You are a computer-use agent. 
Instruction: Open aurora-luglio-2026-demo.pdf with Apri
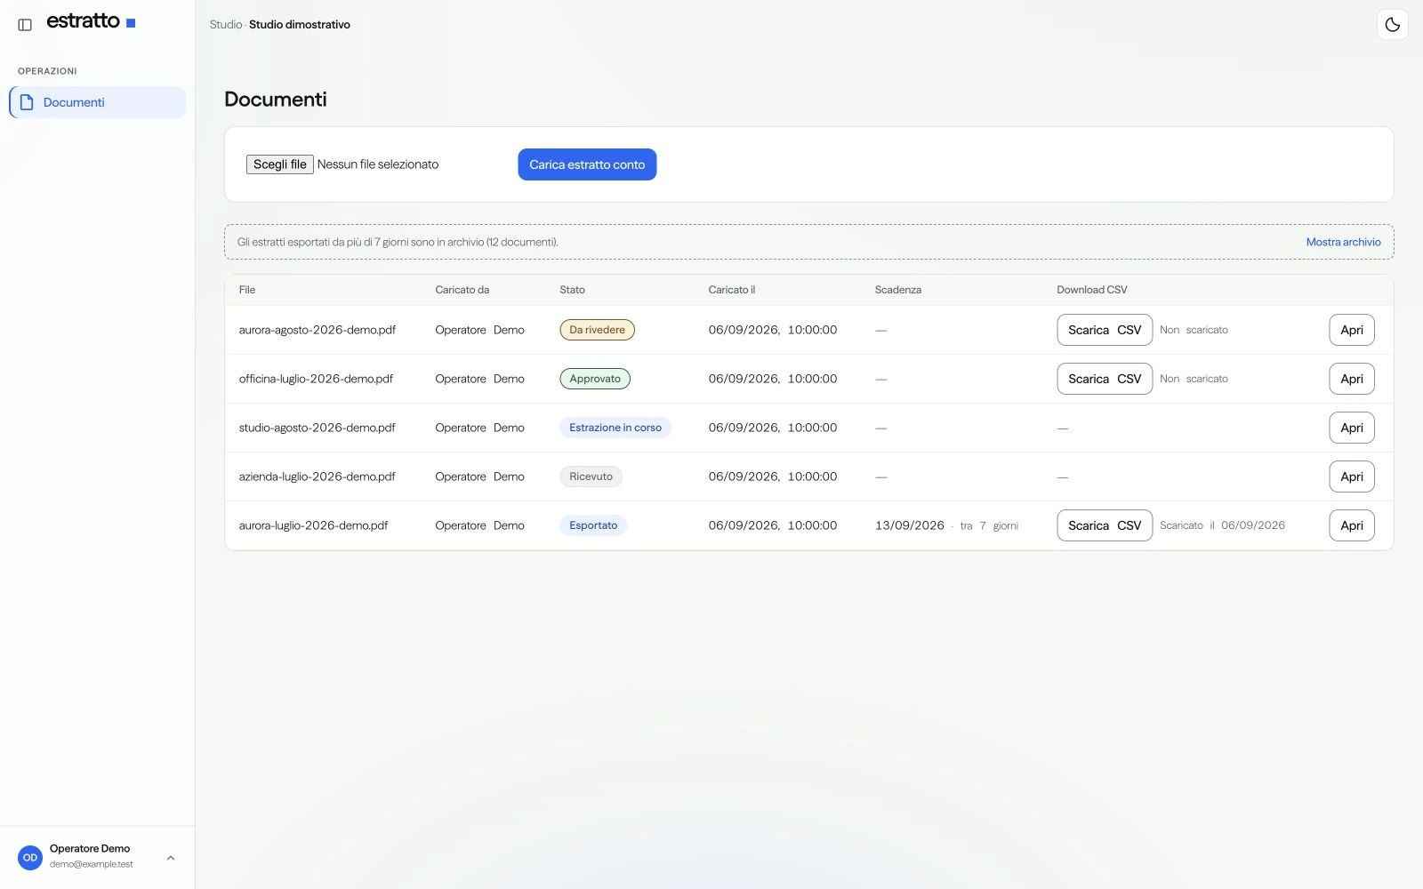(x=1352, y=525)
